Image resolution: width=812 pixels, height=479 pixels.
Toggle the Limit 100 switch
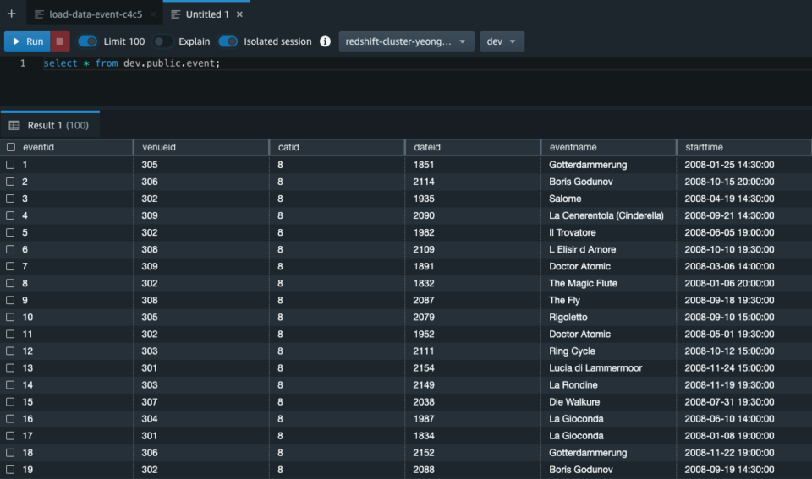pyautogui.click(x=87, y=41)
